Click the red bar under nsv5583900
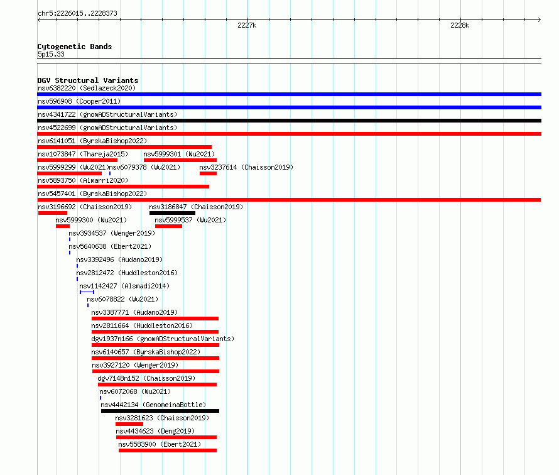 click(168, 450)
